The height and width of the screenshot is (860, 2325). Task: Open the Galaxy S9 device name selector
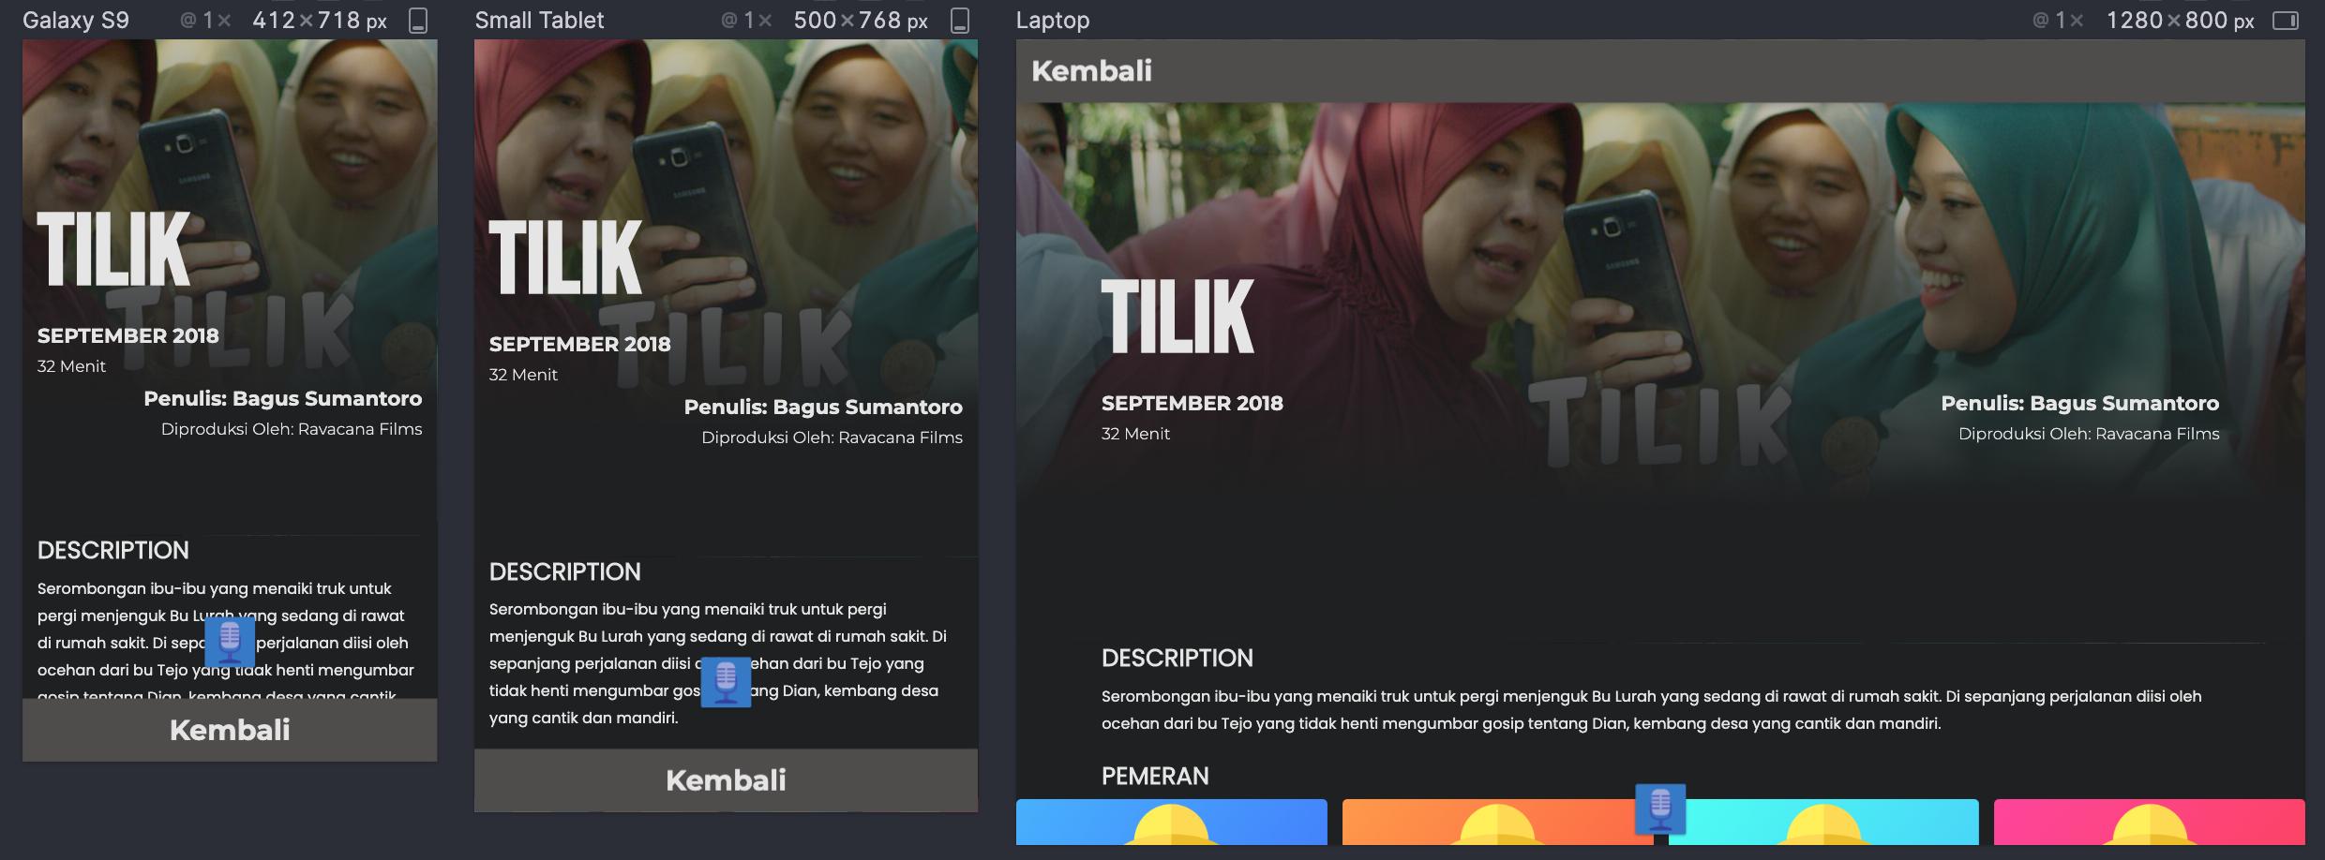[x=76, y=21]
